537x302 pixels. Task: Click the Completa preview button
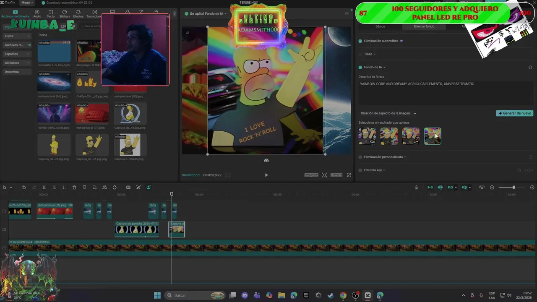[x=311, y=175]
